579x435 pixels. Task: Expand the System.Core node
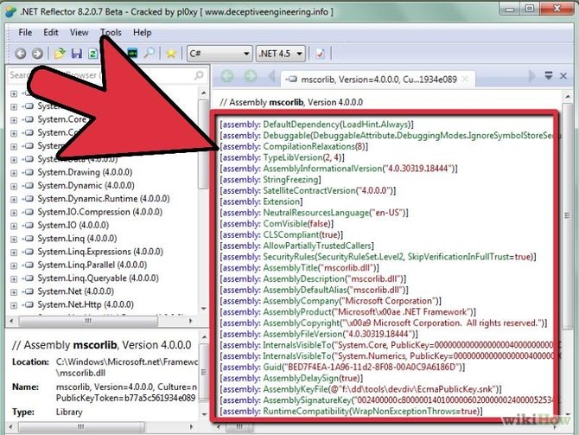coord(14,119)
